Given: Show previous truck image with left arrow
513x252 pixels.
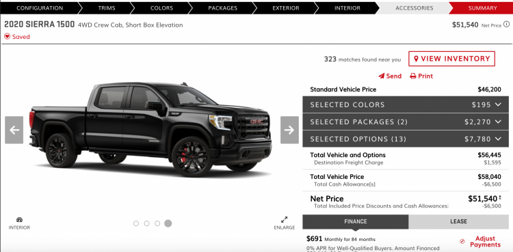Looking at the screenshot, I should click(x=14, y=130).
